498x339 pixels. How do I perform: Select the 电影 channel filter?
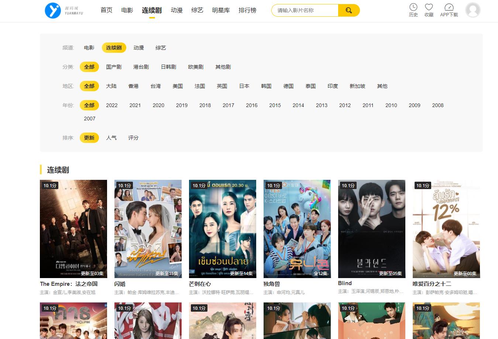click(89, 48)
